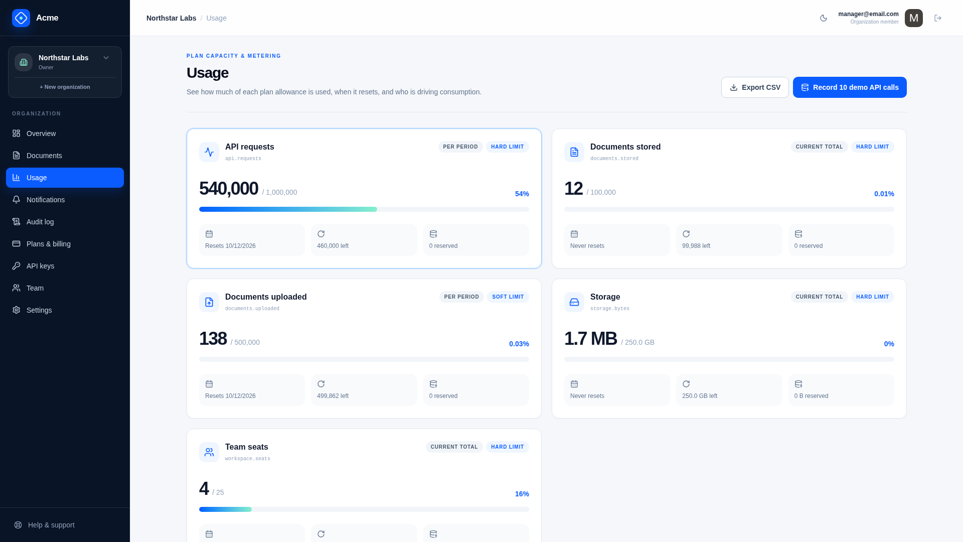Screen dimensions: 963x542
Task: Click Northstar Labs building icon
Action: click(24, 62)
